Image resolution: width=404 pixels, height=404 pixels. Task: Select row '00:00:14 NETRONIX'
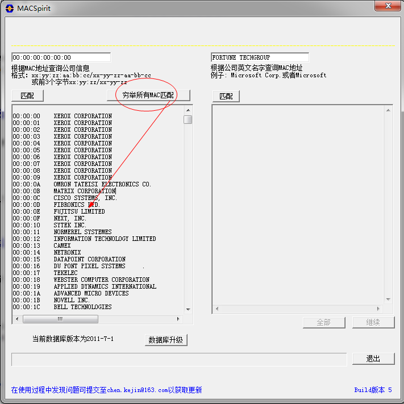(47, 253)
